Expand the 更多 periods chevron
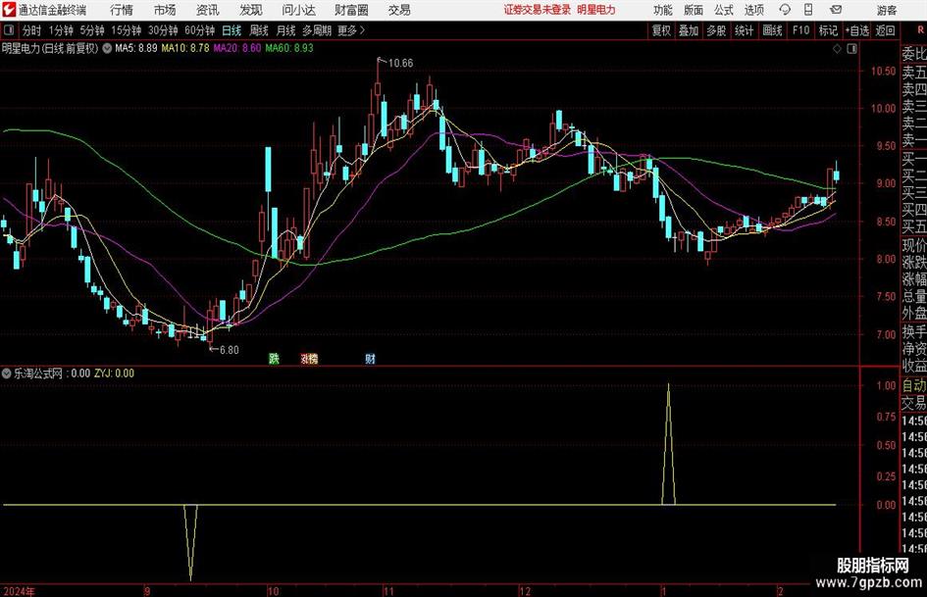Image resolution: width=927 pixels, height=597 pixels. [352, 30]
